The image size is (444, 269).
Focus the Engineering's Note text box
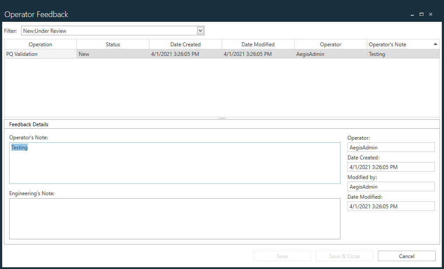click(174, 219)
